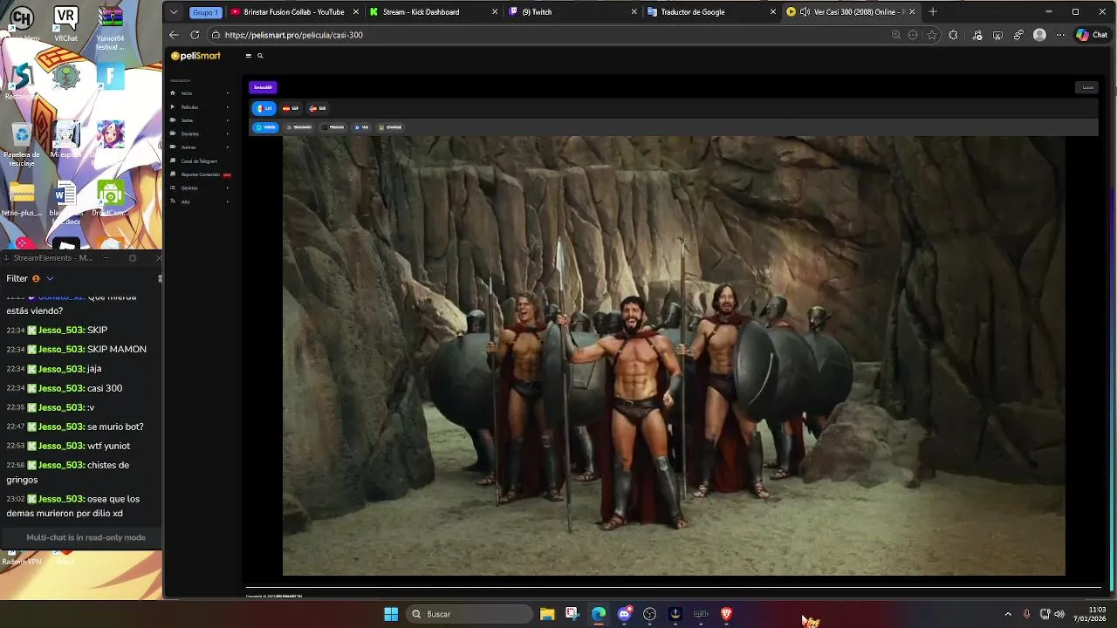Select the SUB language option

[x=318, y=108]
